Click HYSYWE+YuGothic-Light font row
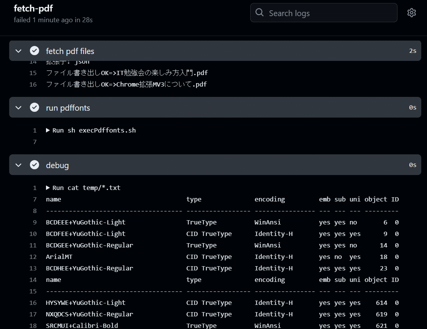This screenshot has width=427, height=329. [x=222, y=303]
